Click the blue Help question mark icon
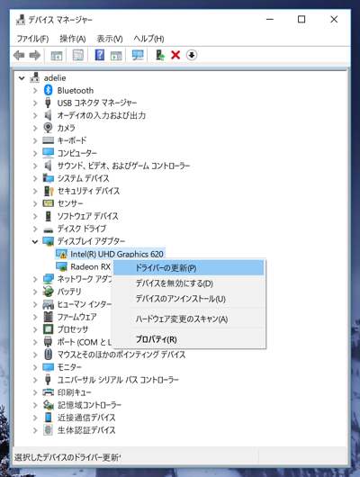 click(100, 55)
